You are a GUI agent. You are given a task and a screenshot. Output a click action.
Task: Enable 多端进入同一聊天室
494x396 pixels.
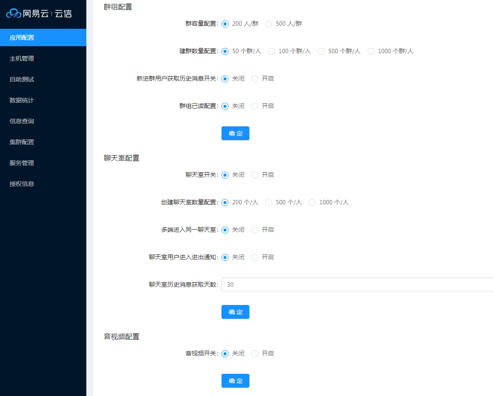(255, 230)
